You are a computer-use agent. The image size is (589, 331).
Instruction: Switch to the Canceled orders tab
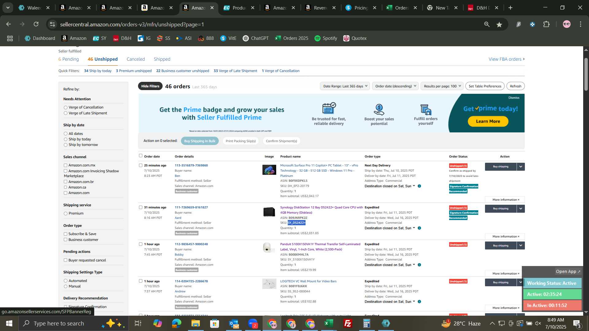click(136, 59)
